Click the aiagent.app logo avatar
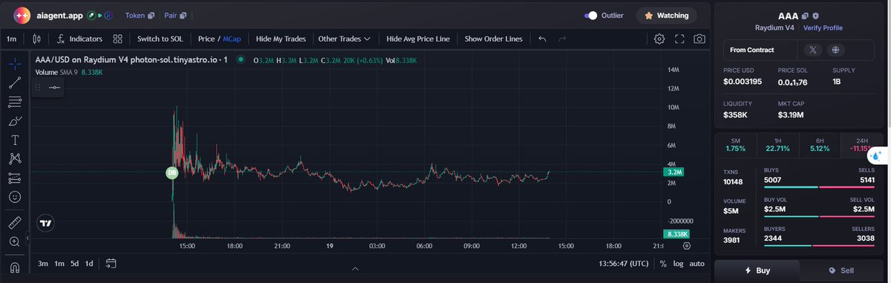 (x=22, y=15)
